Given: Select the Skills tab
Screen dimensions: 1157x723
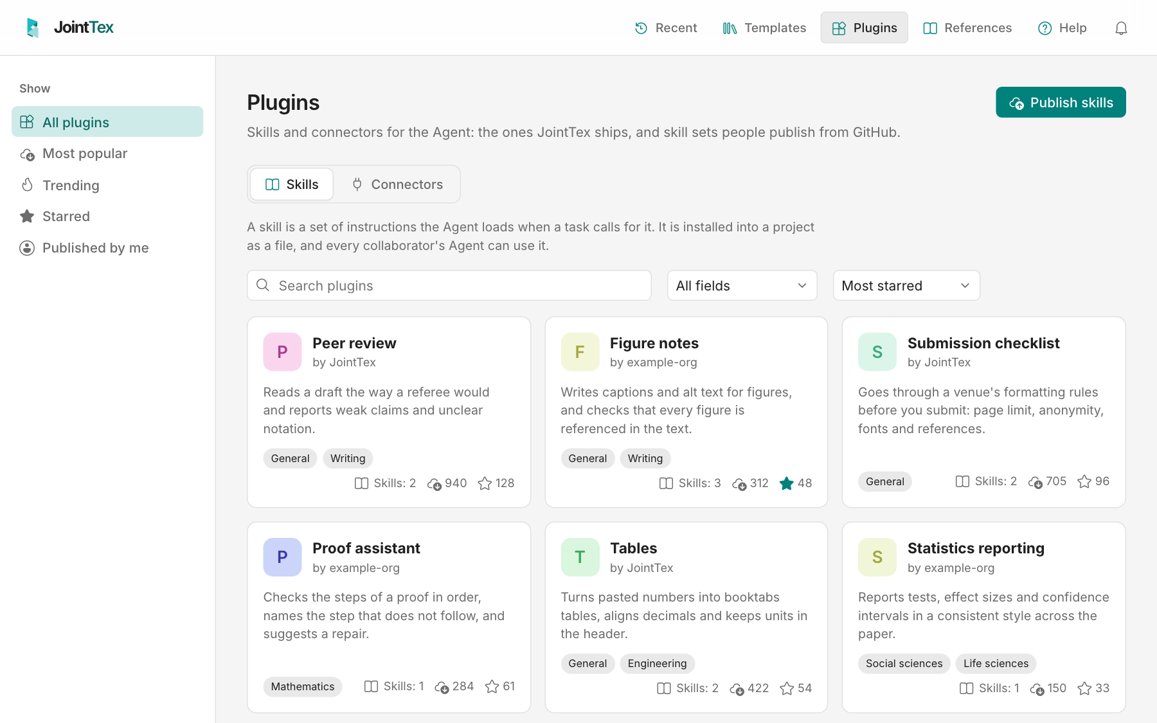Looking at the screenshot, I should click(292, 184).
